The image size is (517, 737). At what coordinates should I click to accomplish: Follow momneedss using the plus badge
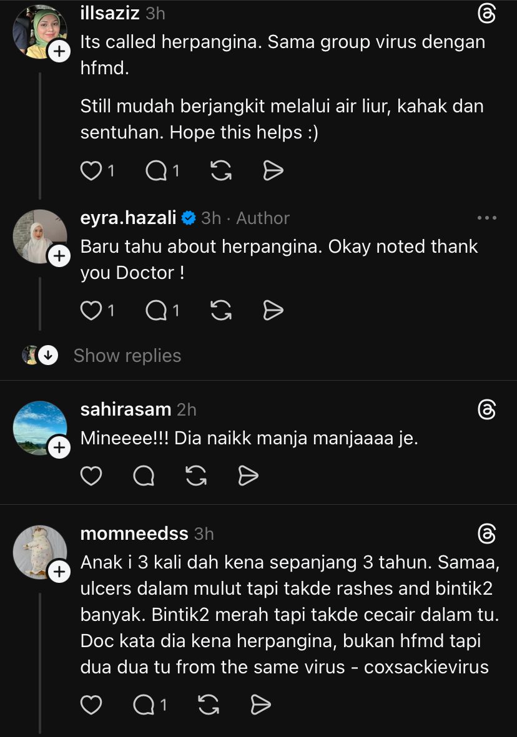point(59,572)
